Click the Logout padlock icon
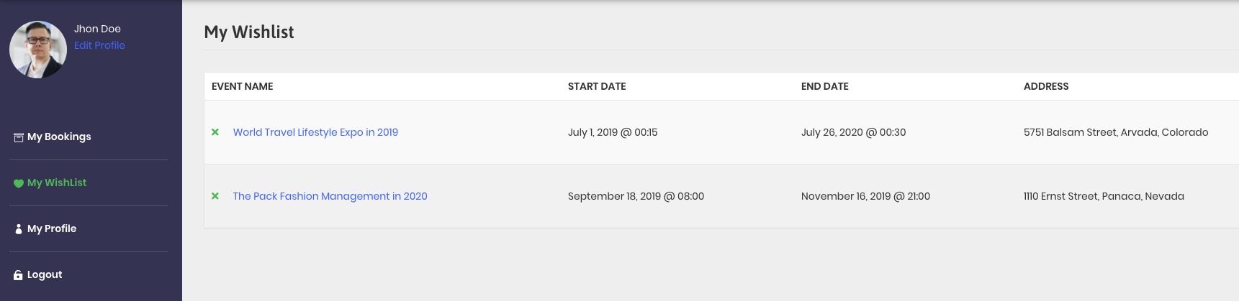The height and width of the screenshot is (301, 1239). coord(19,275)
